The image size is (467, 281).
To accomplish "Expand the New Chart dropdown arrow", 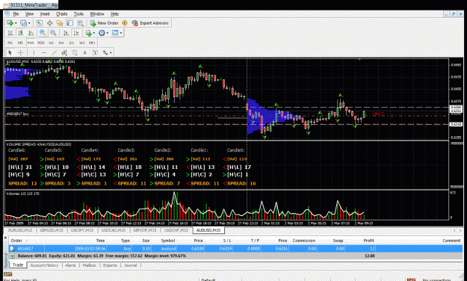I will click(16, 23).
